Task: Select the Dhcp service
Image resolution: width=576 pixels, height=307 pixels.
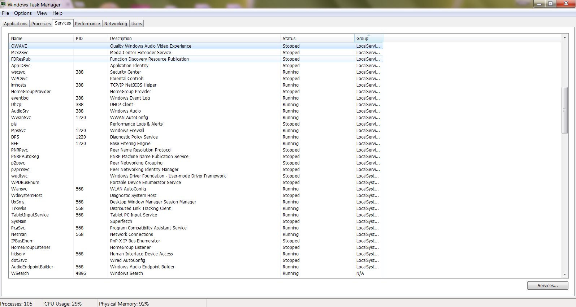Action: (196, 104)
